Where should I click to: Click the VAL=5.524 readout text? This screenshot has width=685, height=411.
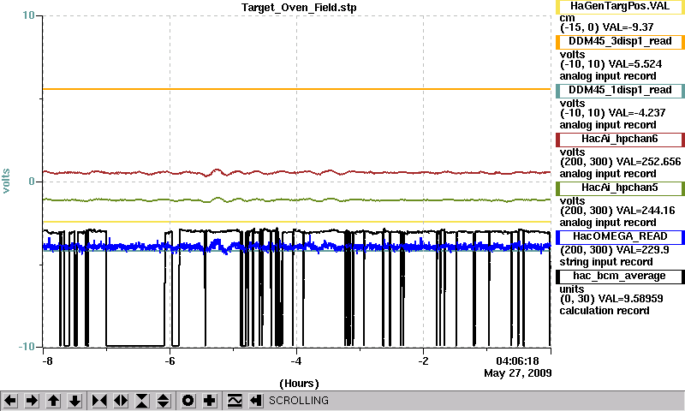[x=635, y=63]
